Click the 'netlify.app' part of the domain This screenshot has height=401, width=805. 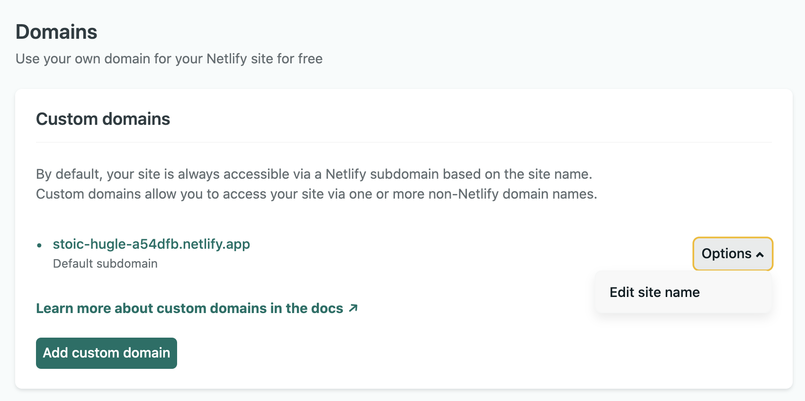216,244
